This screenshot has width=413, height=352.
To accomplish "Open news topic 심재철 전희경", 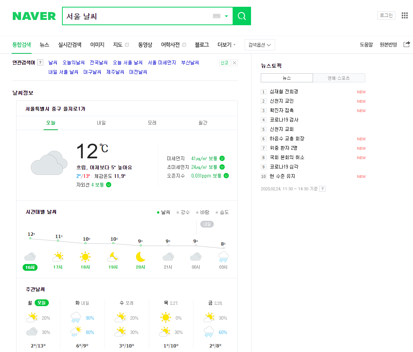I will coord(284,91).
